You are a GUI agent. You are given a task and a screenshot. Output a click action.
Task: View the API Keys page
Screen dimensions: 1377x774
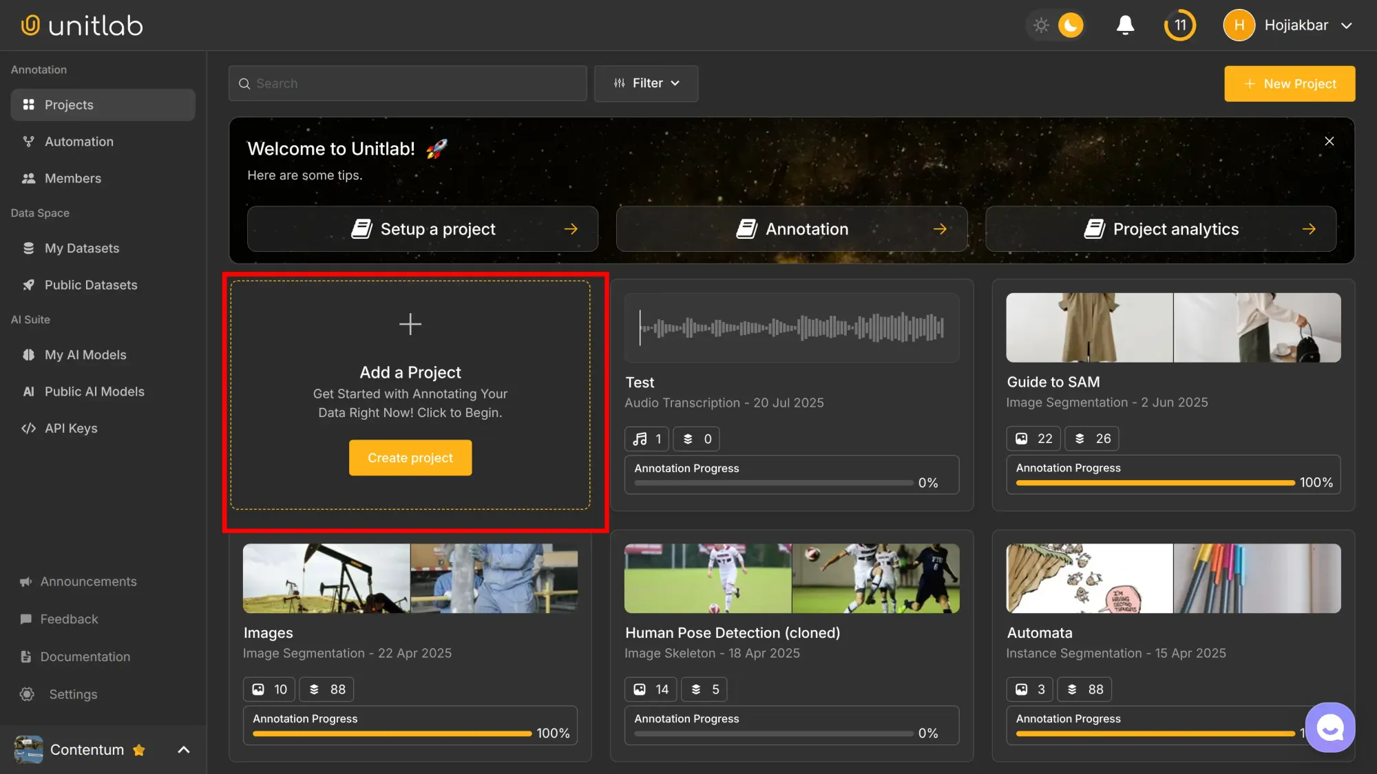click(71, 428)
